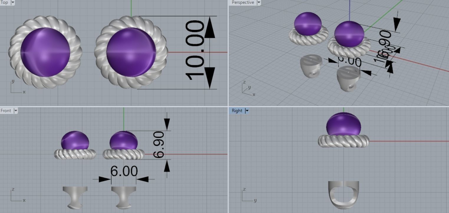Select the purple cabochon in Right view
This screenshot has width=449, height=213.
pos(344,123)
